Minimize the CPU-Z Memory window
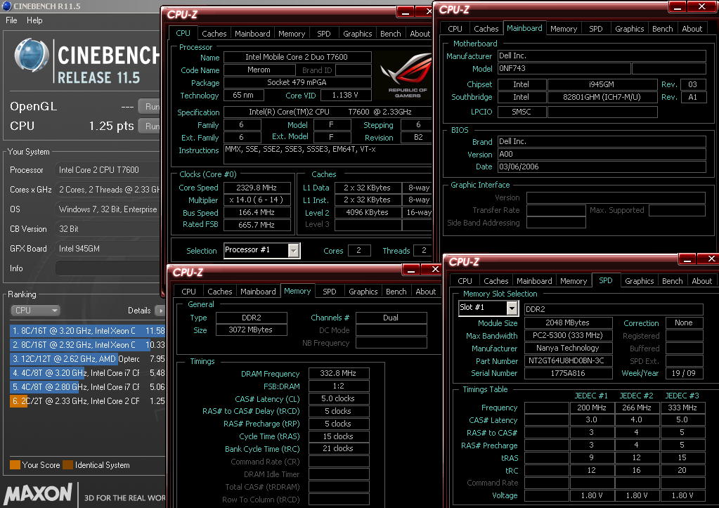The height and width of the screenshot is (508, 719). 411,270
